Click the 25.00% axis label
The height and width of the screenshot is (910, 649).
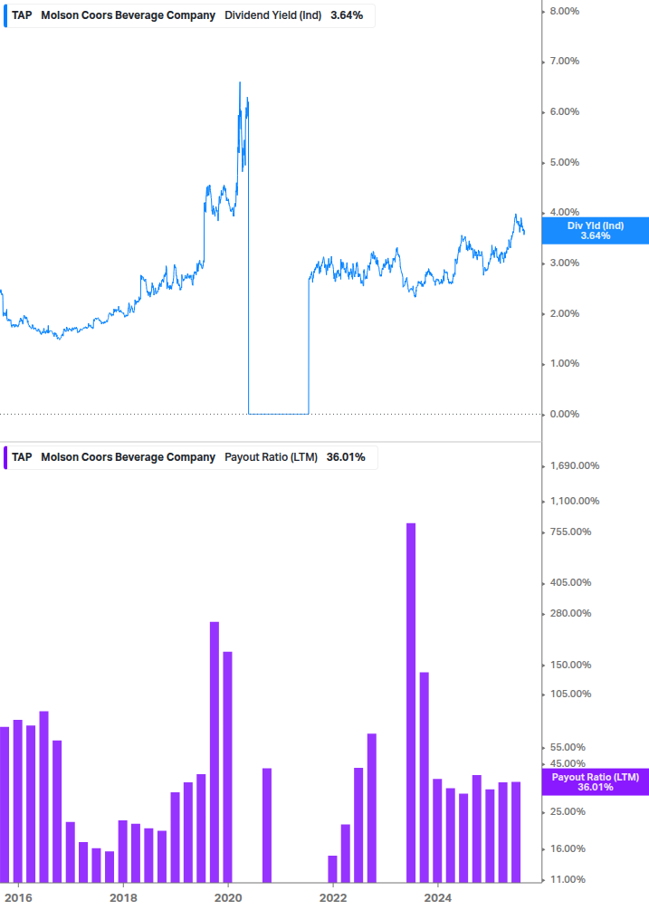(x=568, y=811)
